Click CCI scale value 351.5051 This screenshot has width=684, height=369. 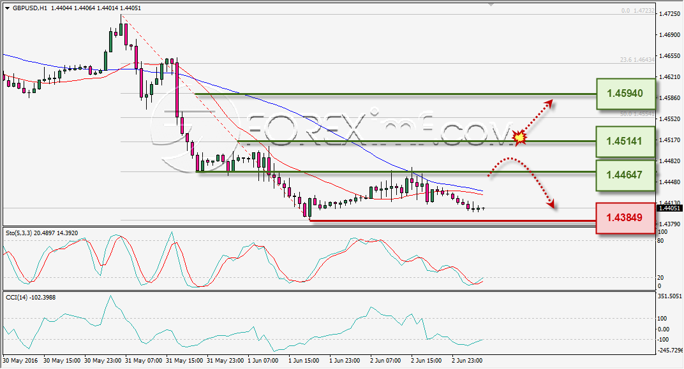click(x=669, y=296)
